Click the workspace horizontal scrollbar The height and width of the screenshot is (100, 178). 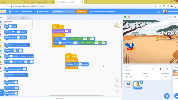(x=76, y=96)
